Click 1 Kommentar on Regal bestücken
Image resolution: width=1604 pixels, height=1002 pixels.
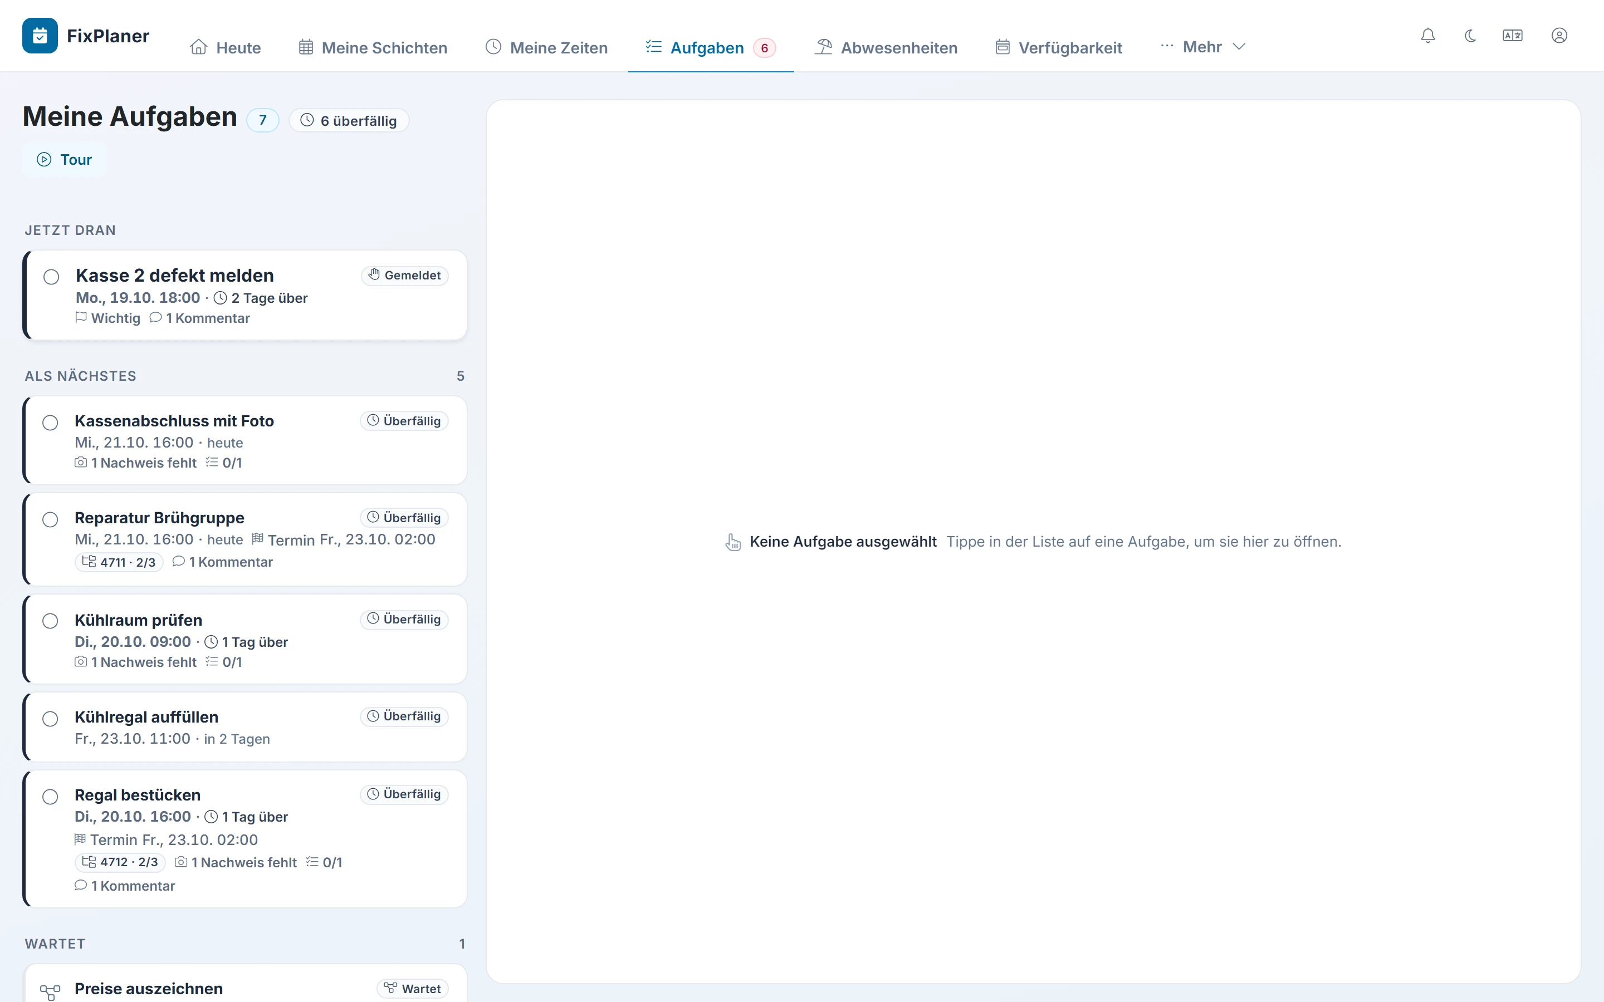pos(125,886)
